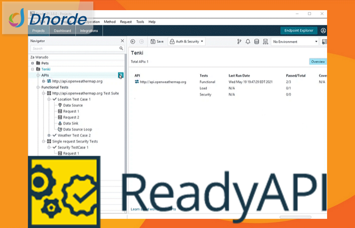
Task: Click the Endpoint Explorer button
Action: (x=299, y=30)
